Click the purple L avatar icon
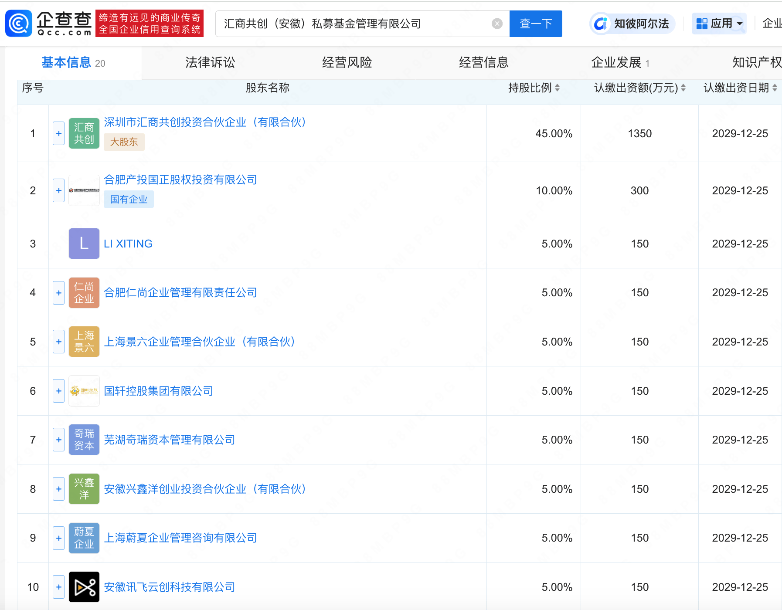This screenshot has width=782, height=610. (84, 244)
